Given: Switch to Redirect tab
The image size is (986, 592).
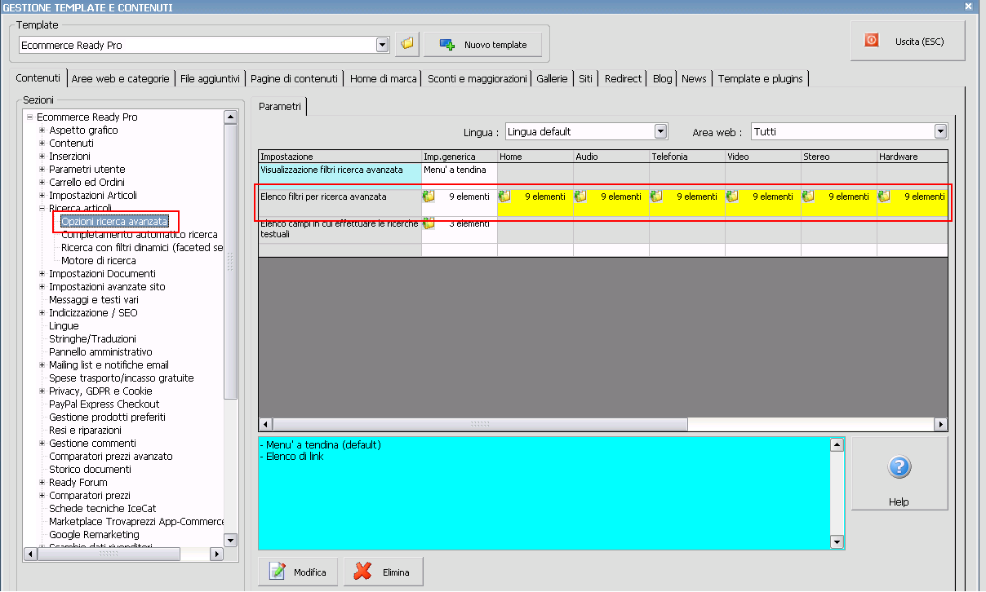Looking at the screenshot, I should point(623,78).
